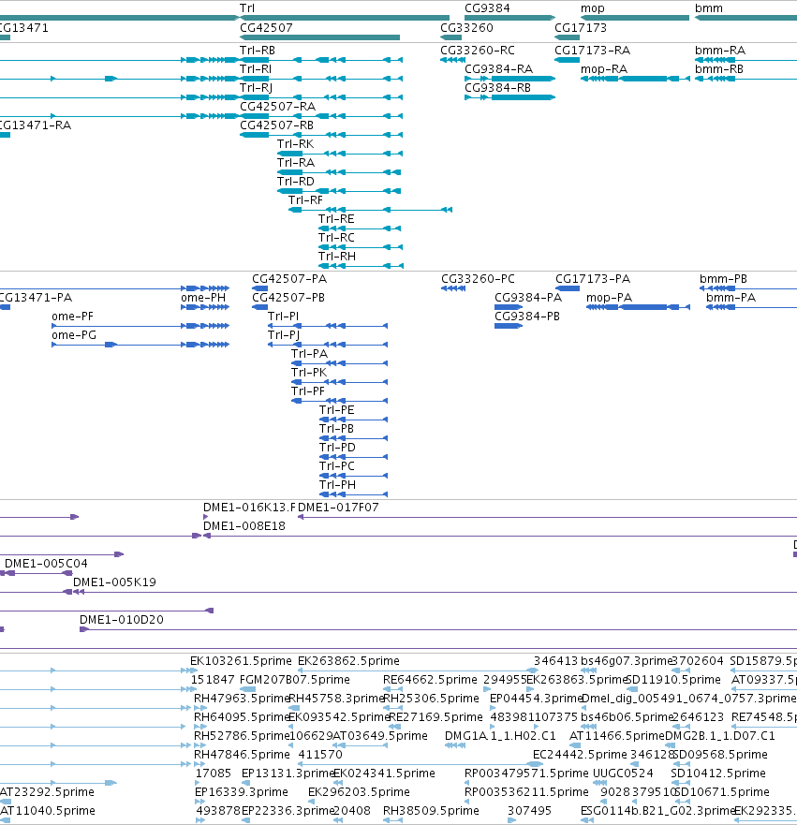Select transcript Trl-RB

click(258, 51)
